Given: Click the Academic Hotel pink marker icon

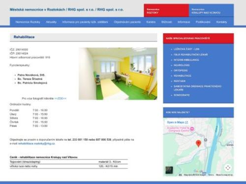Looking at the screenshot, I should [192, 129].
